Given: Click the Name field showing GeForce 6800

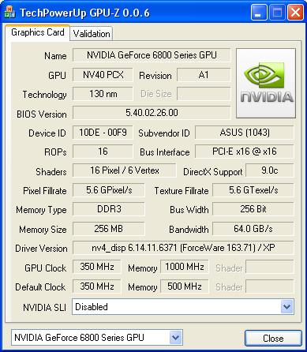Looking at the screenshot, I should coord(152,55).
